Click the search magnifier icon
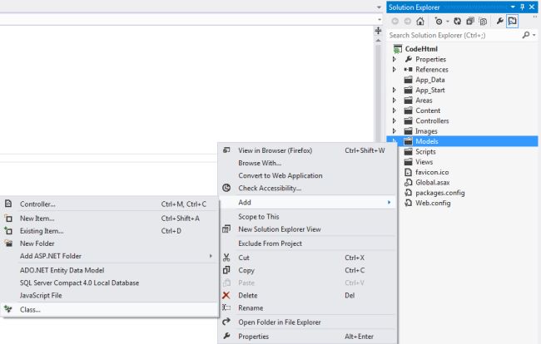The image size is (541, 344). [526, 35]
